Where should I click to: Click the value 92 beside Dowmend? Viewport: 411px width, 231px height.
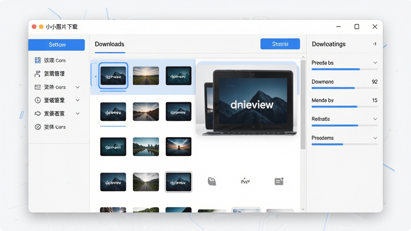pos(374,82)
